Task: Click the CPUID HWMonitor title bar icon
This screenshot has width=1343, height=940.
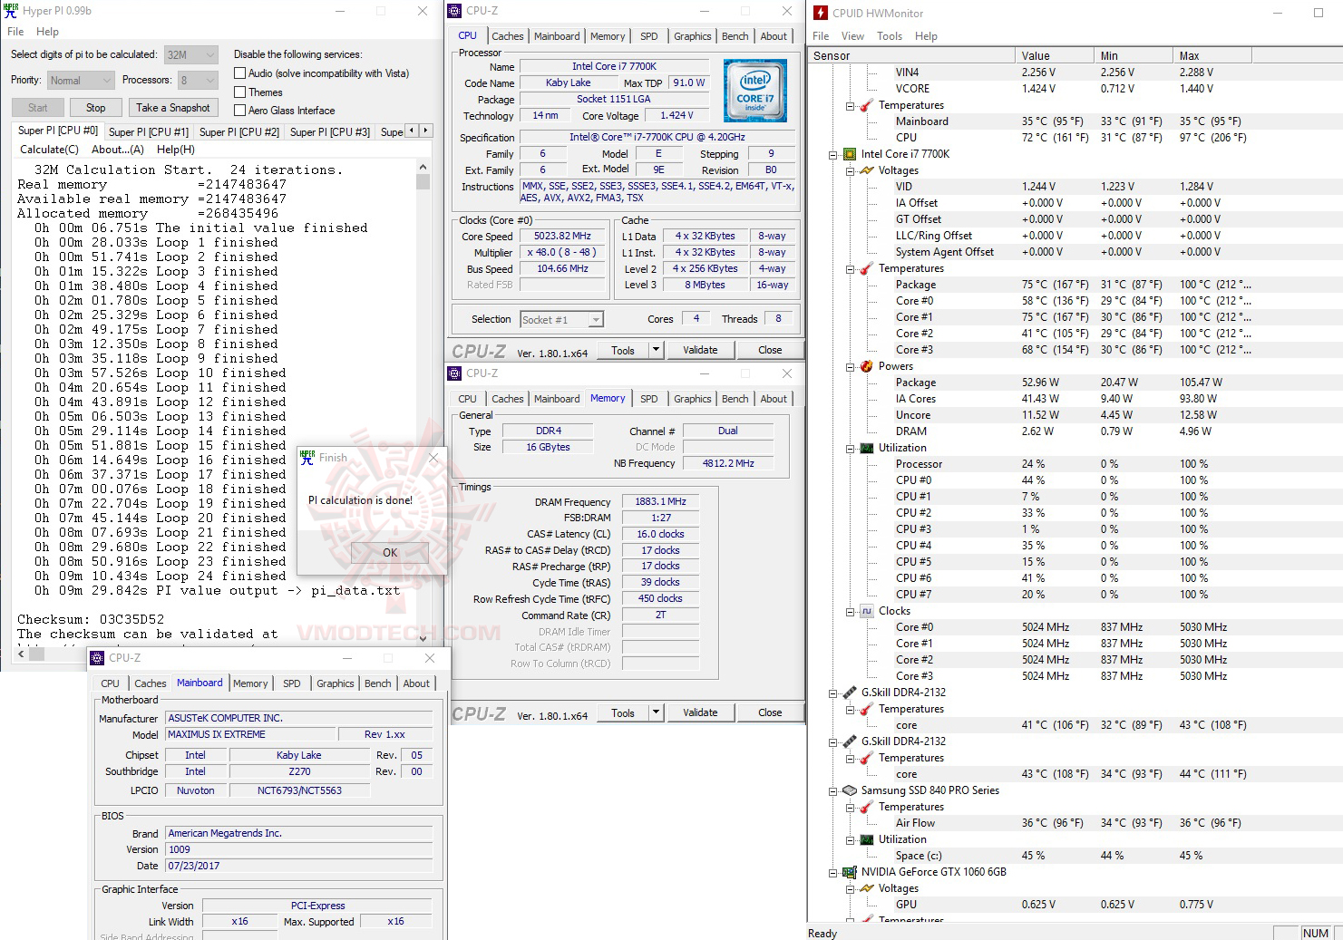Action: point(821,13)
